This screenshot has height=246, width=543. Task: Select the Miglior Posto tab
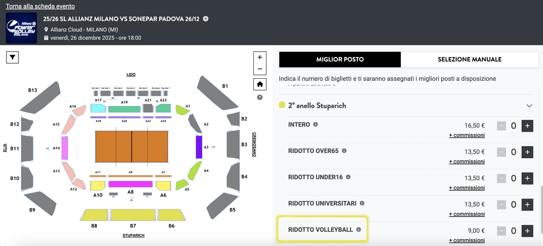pyautogui.click(x=340, y=59)
